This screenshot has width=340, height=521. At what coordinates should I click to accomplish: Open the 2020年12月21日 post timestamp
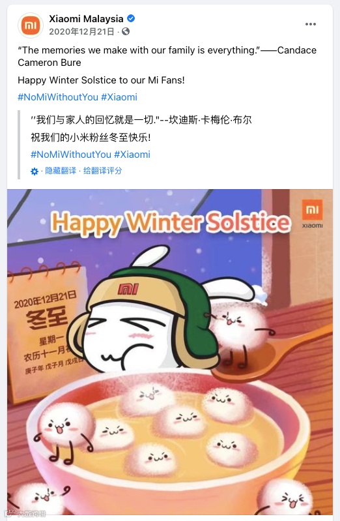coord(81,31)
